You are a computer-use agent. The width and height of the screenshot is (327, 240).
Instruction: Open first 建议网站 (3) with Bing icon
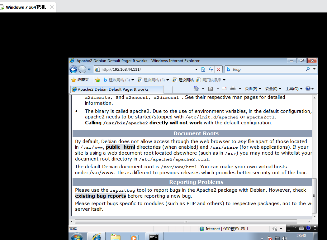116,80
